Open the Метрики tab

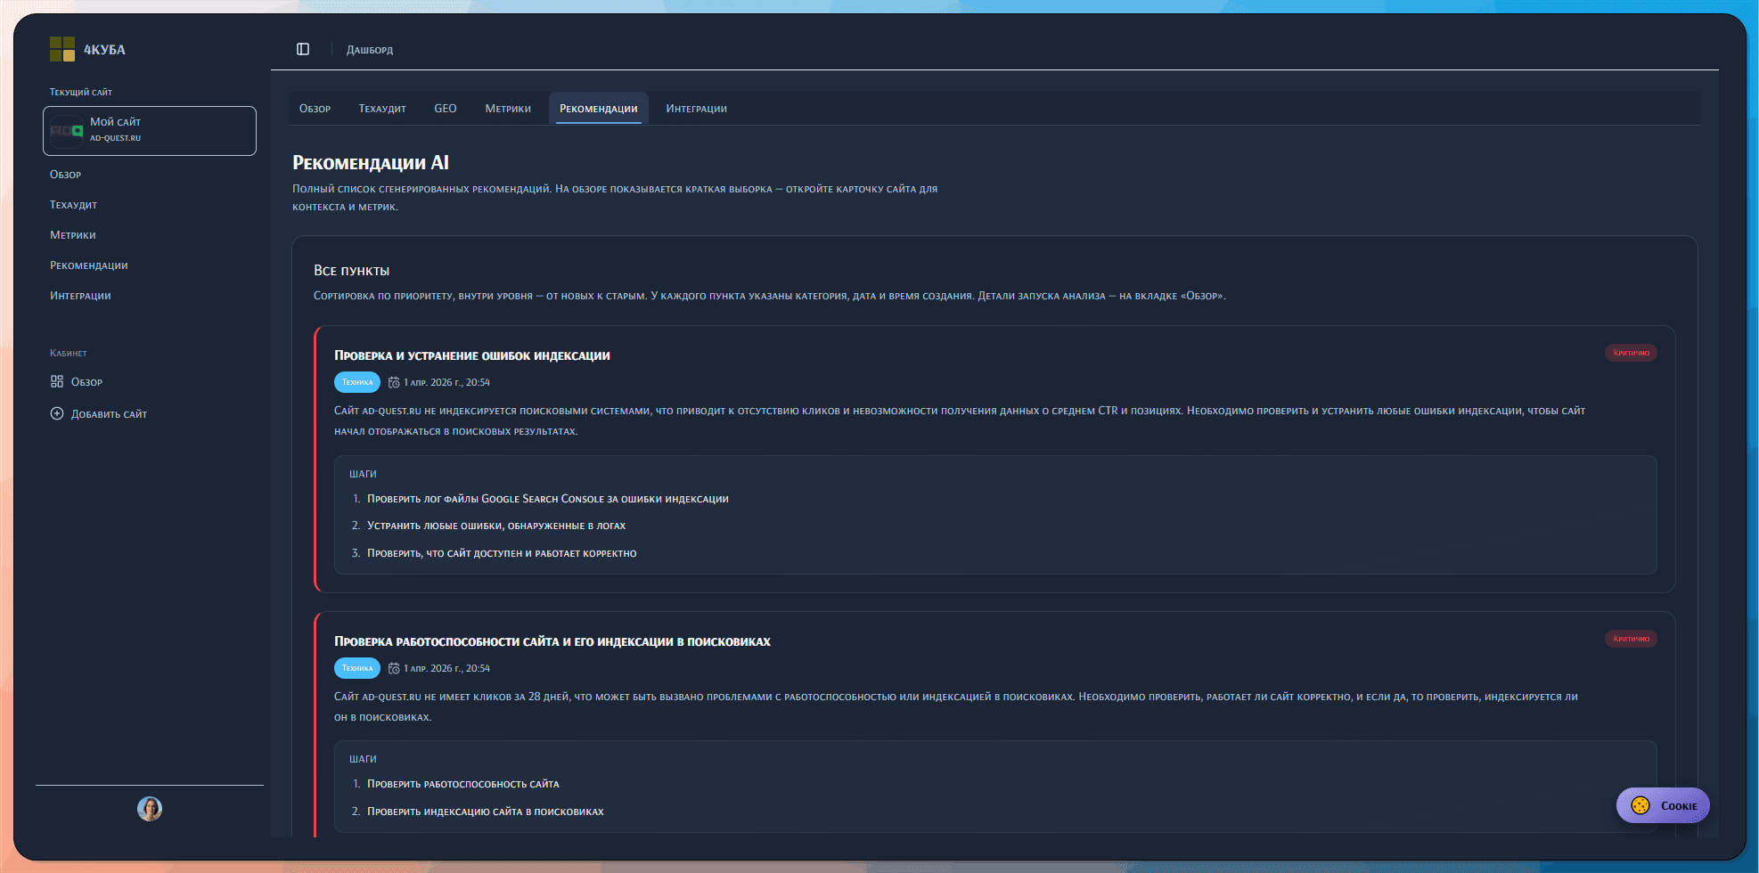[x=508, y=109]
